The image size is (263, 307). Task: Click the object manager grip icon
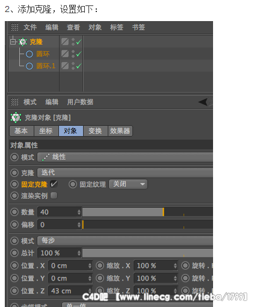pos(14,27)
